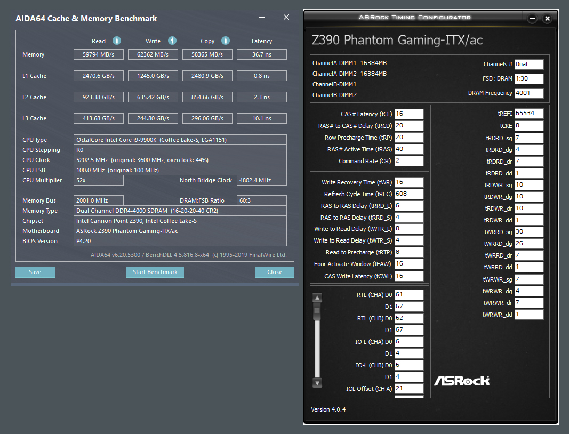The width and height of the screenshot is (569, 434).
Task: Click the Memory Read value 59794 MB/s
Action: (x=98, y=54)
